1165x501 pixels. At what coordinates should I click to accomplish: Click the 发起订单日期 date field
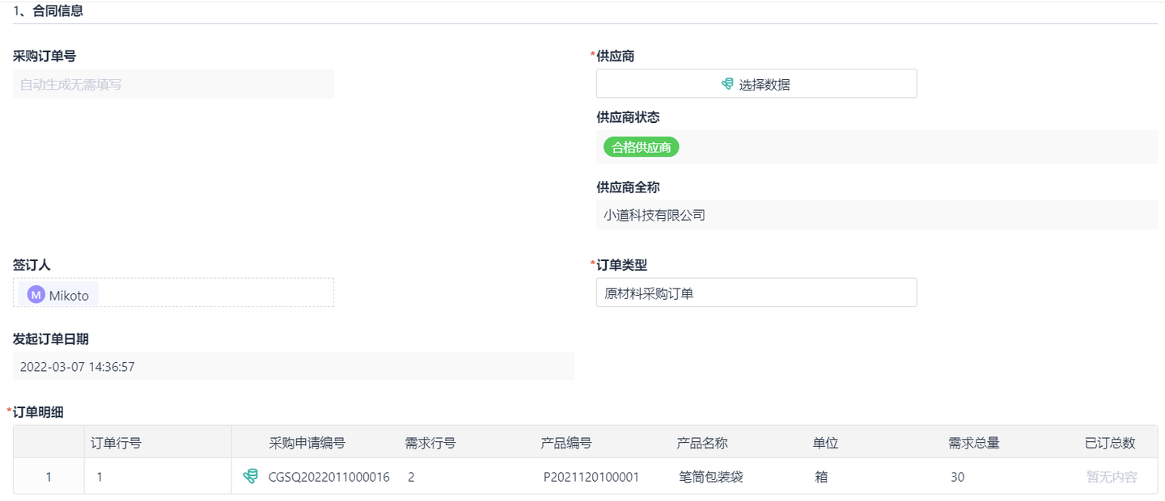(x=294, y=366)
